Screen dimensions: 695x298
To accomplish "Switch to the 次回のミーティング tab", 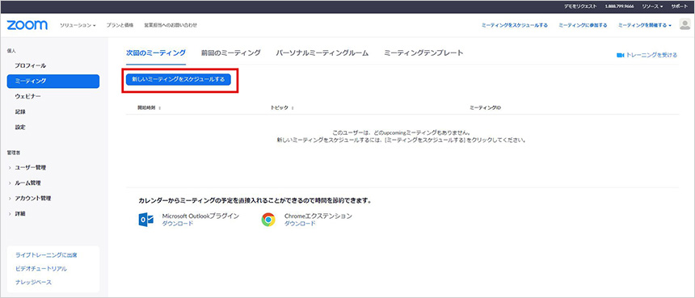I will point(156,53).
